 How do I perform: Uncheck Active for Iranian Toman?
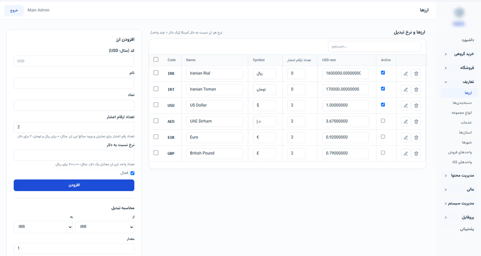(x=383, y=88)
